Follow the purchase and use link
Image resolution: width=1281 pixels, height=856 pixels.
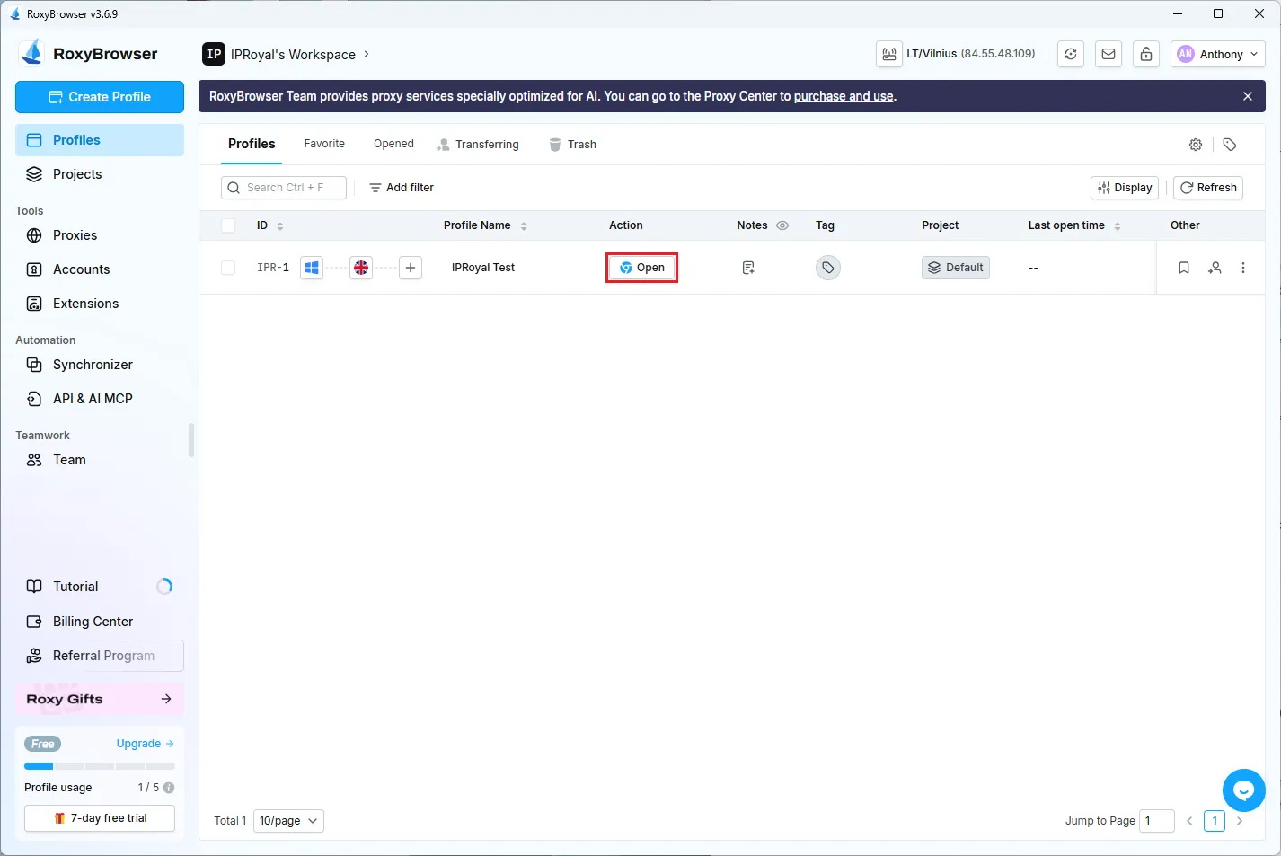(843, 96)
